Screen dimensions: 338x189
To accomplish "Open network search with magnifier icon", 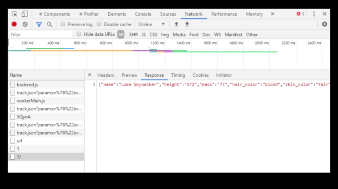I will [x=49, y=24].
